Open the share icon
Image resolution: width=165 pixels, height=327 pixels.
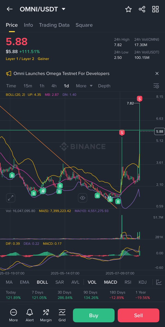click(x=142, y=9)
